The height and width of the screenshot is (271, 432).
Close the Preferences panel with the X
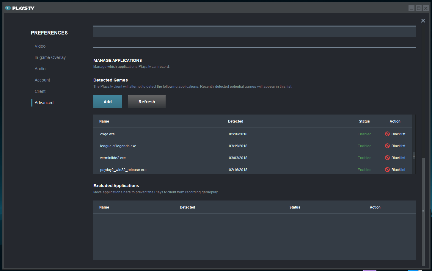[423, 21]
